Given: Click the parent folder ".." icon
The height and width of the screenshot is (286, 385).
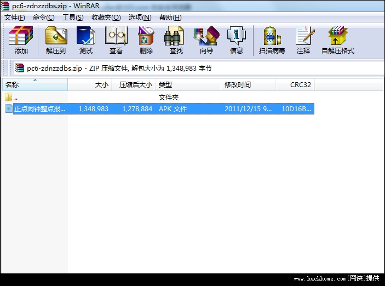Looking at the screenshot, I should 8,97.
